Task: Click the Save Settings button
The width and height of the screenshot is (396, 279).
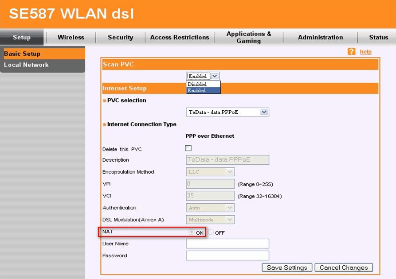Action: [x=286, y=267]
